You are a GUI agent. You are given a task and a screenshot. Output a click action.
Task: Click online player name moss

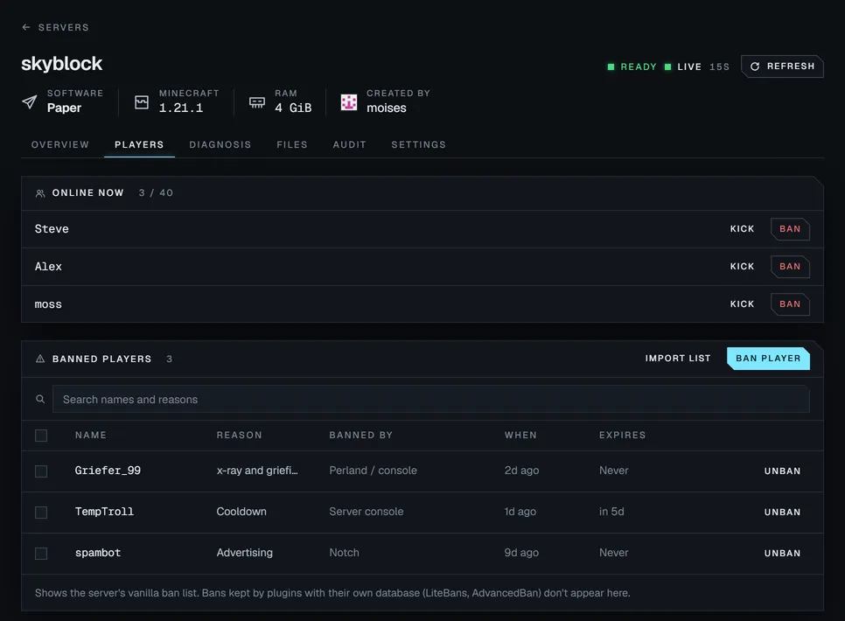[x=48, y=304]
